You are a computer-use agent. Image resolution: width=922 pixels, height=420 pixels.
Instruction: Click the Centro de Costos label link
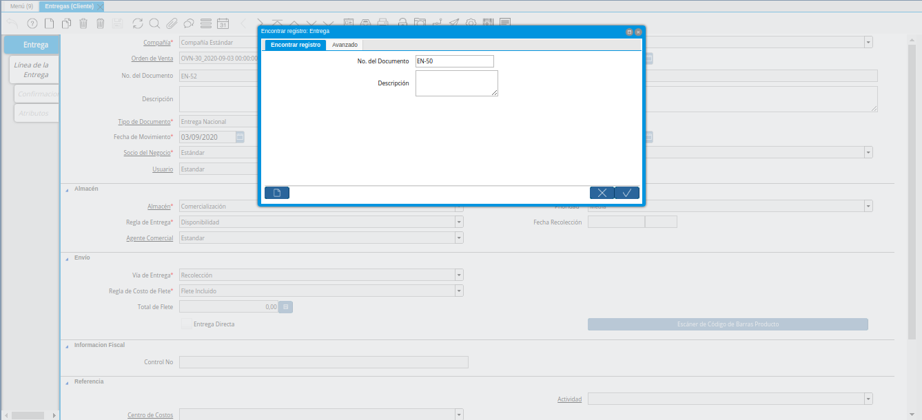[x=150, y=415]
